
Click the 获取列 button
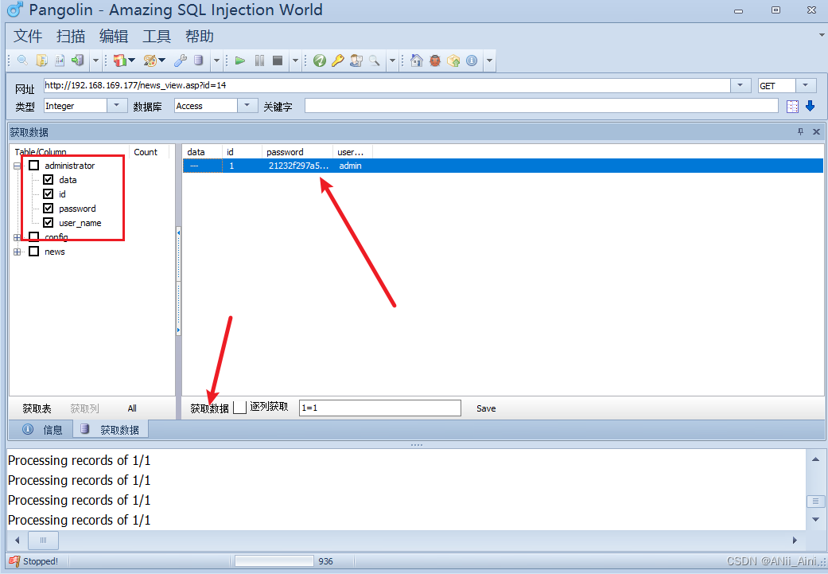pos(84,408)
